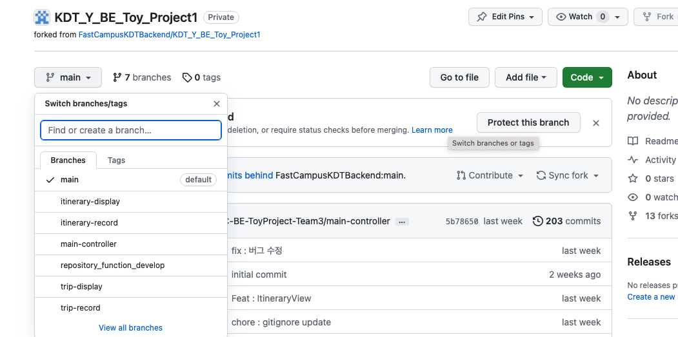Close the Switch branches/tags popup
This screenshot has width=678, height=337.
coord(217,104)
